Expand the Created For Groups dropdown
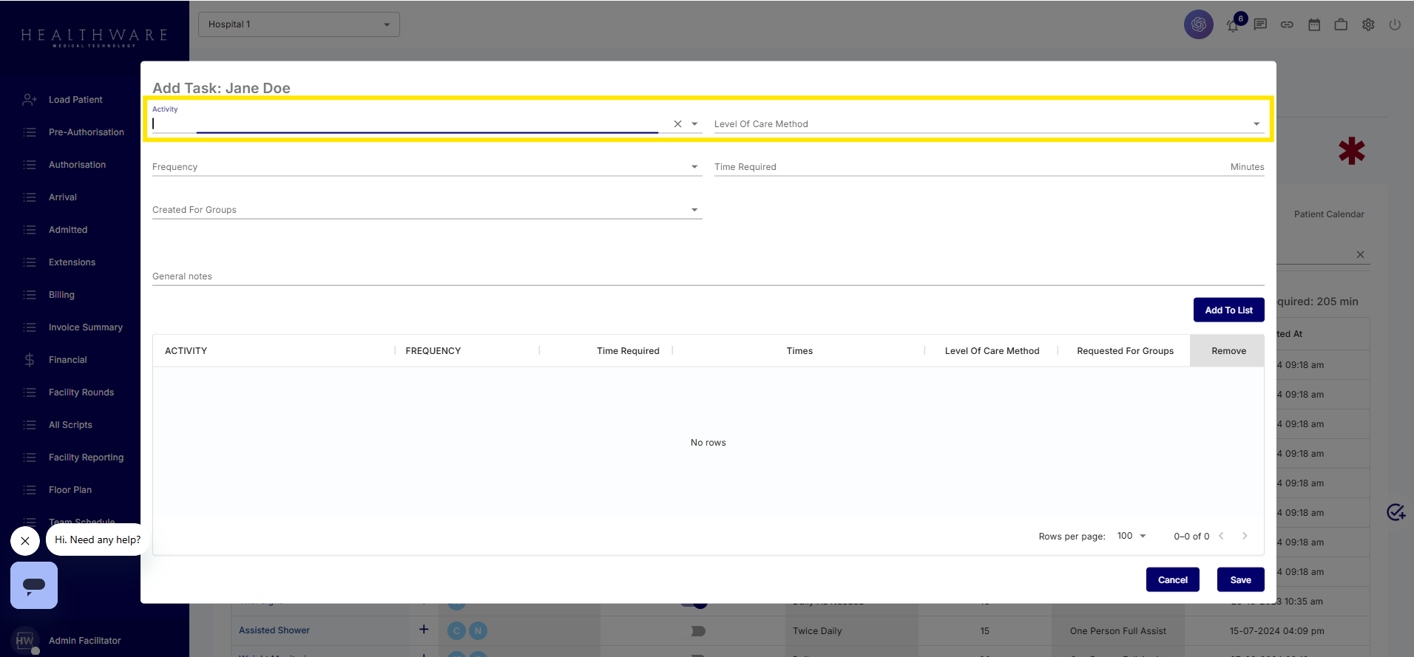Viewport: 1414px width, 657px height. pyautogui.click(x=694, y=210)
